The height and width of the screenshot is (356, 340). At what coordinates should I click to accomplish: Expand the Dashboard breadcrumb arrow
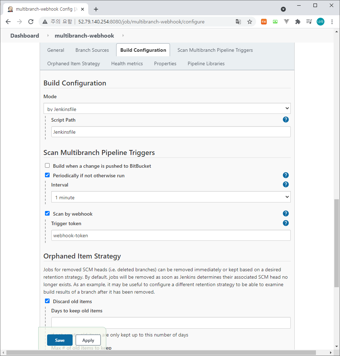pyautogui.click(x=48, y=36)
